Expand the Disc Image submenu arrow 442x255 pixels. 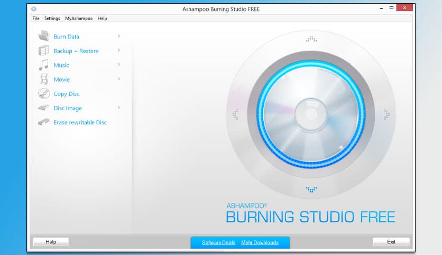[x=119, y=107]
